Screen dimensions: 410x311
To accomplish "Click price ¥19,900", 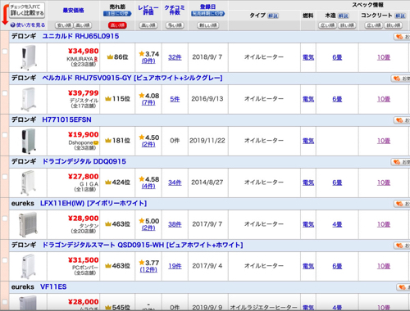I will 84,134.
